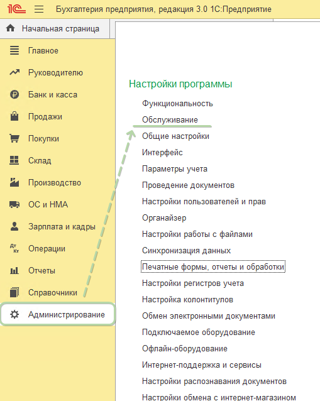Screen dimensions: 320x401
Task: Open the Органайзер settings
Action: point(164,218)
